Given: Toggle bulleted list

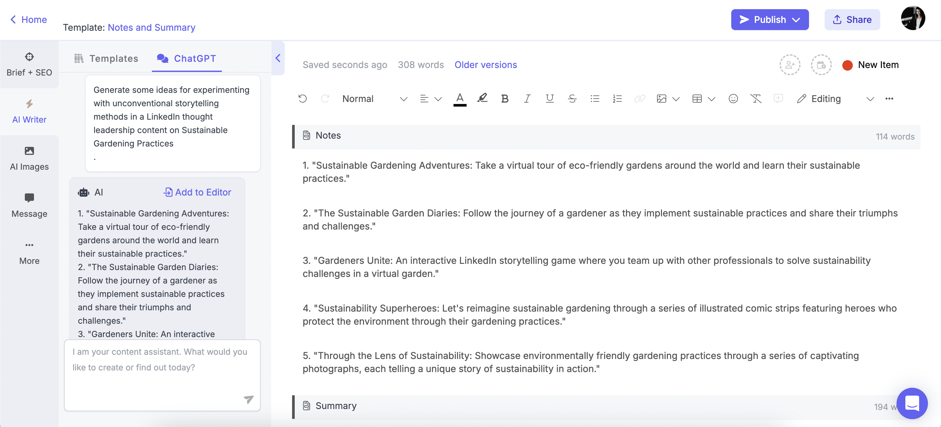Looking at the screenshot, I should 595,99.
